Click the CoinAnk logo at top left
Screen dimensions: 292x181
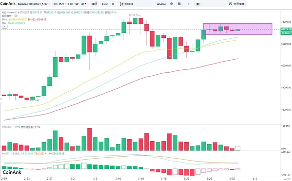[8, 4]
